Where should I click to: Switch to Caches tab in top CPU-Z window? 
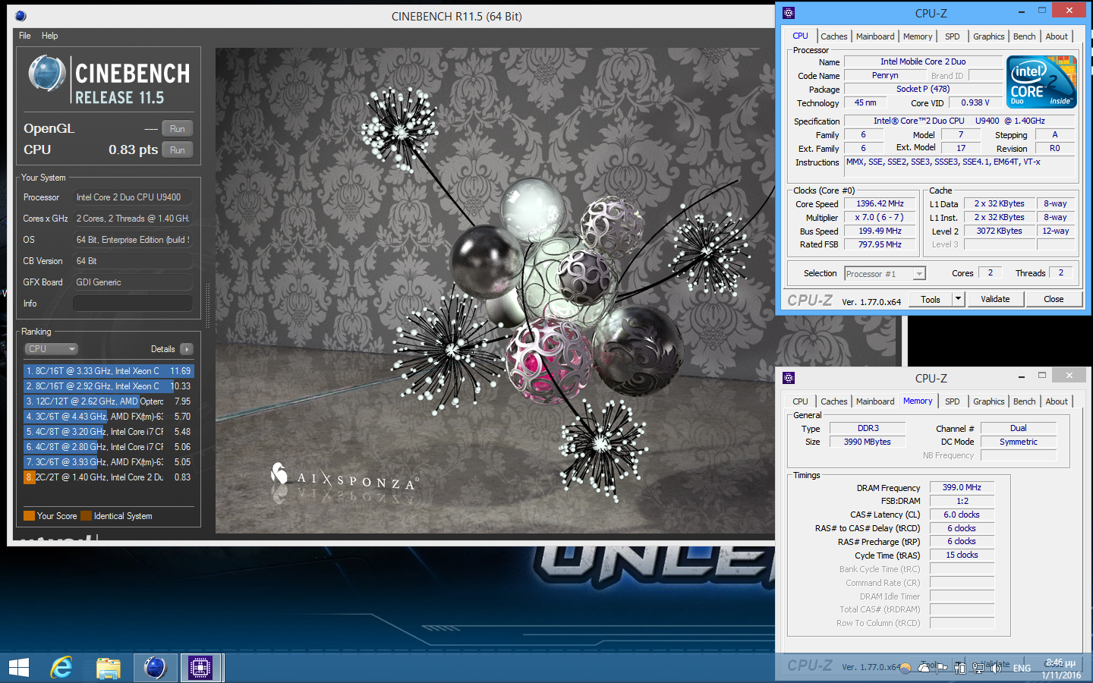pos(833,36)
